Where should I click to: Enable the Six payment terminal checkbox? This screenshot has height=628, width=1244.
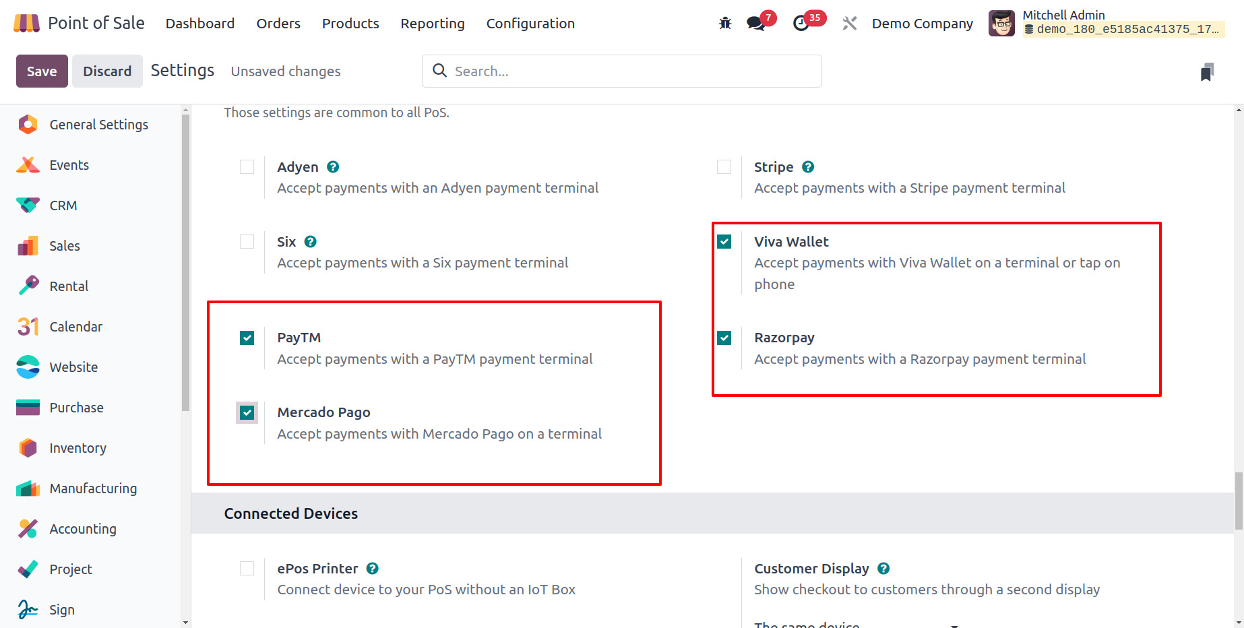point(247,241)
